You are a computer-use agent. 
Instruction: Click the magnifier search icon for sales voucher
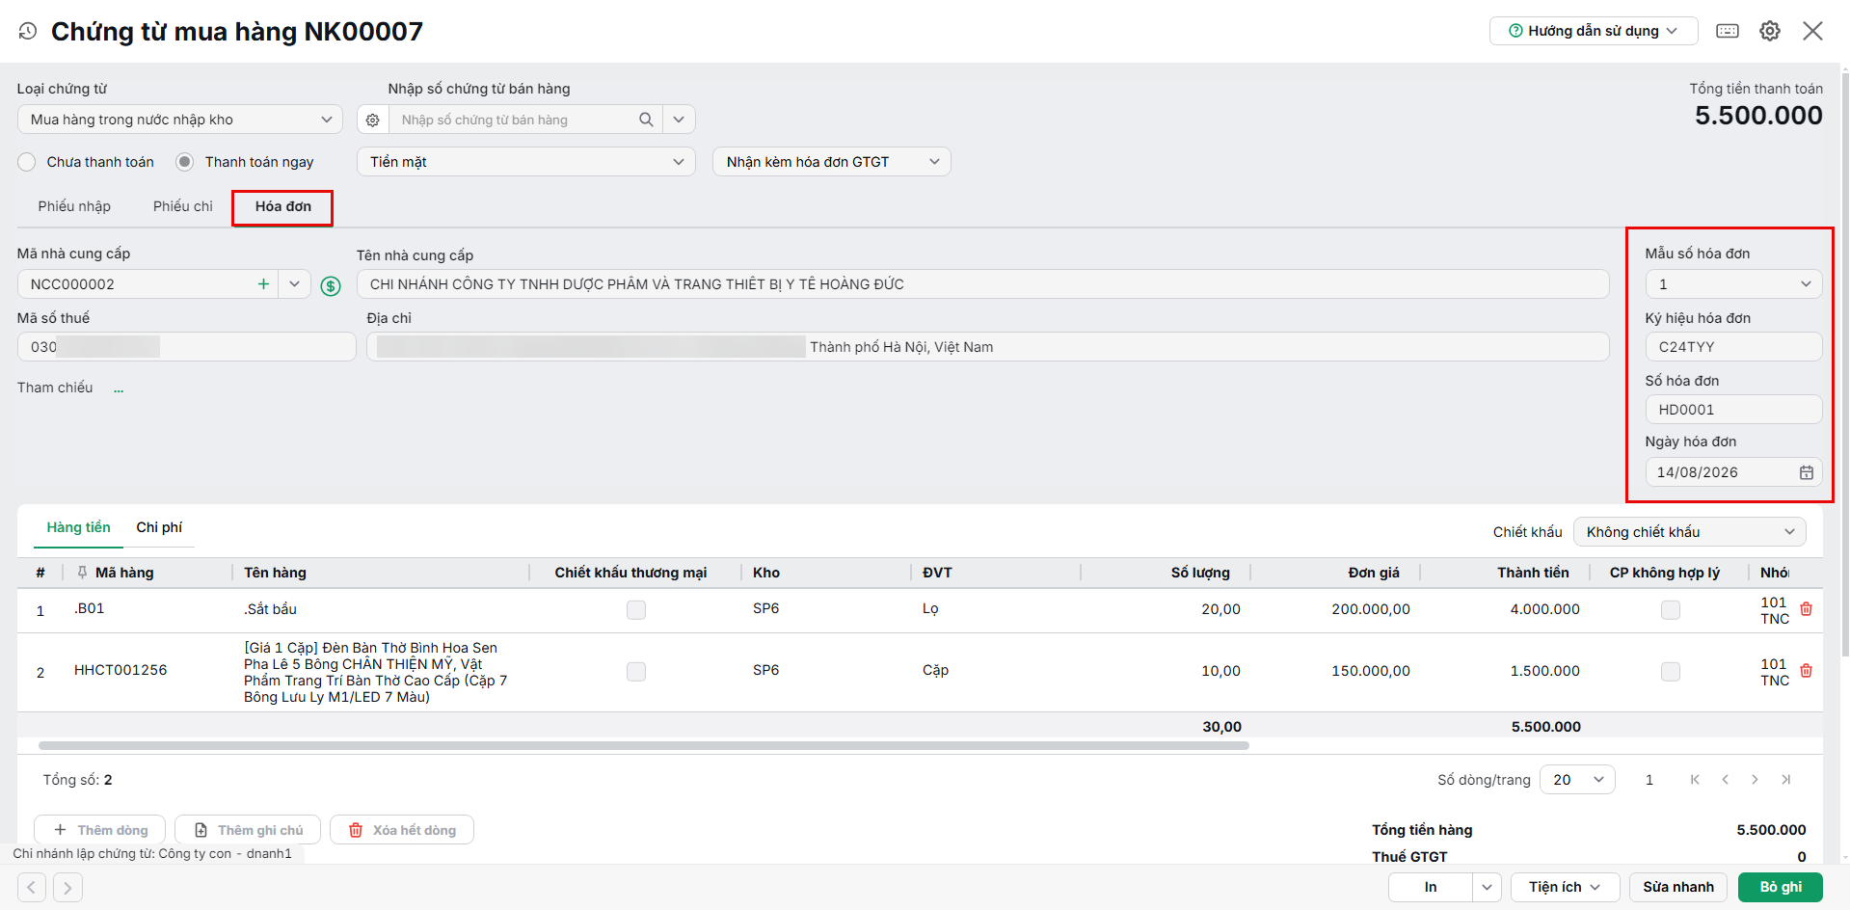pyautogui.click(x=646, y=120)
